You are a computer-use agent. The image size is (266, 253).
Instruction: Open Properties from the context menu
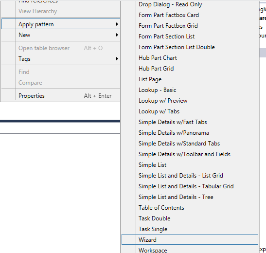[x=61, y=96]
